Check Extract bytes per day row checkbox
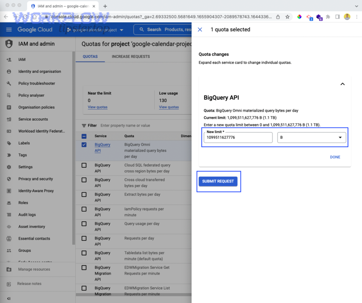The image size is (362, 303). point(84,194)
